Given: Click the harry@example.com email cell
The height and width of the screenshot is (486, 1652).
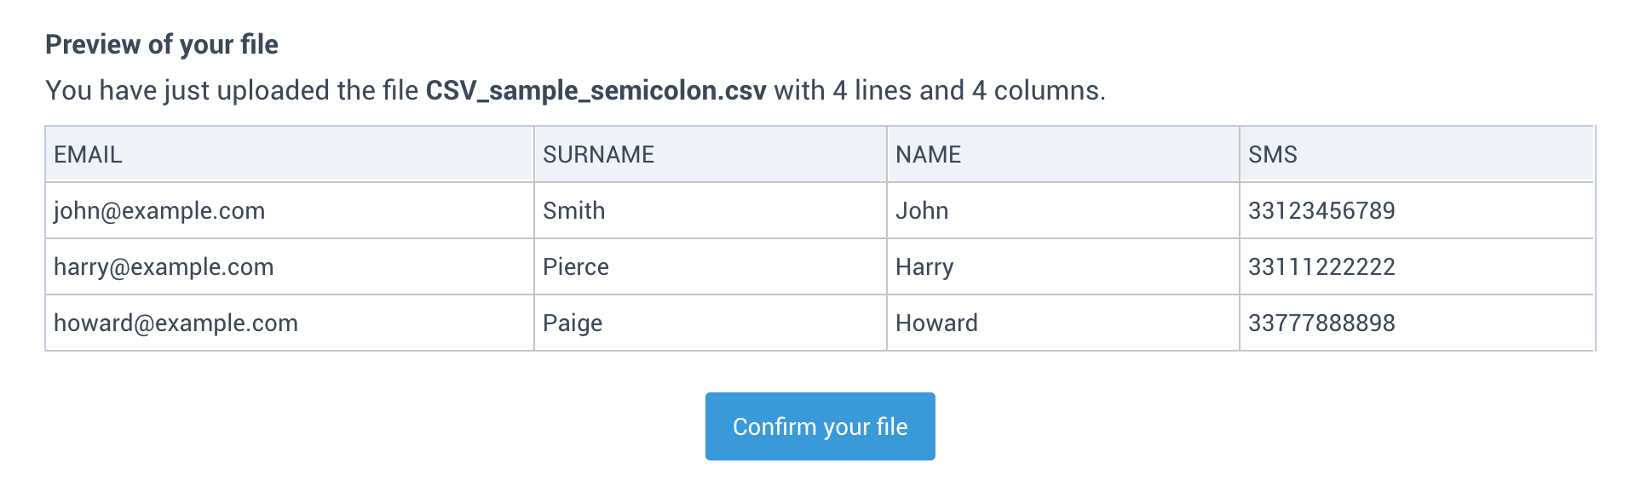Looking at the screenshot, I should point(290,266).
